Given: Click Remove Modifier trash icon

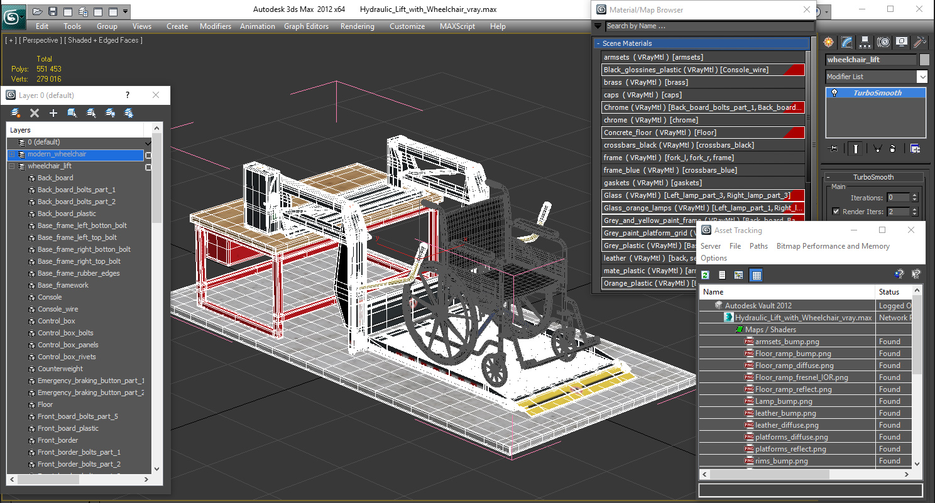Looking at the screenshot, I should [x=892, y=149].
